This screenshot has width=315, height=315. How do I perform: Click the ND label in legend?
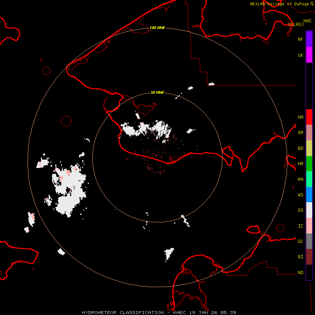coord(300,273)
